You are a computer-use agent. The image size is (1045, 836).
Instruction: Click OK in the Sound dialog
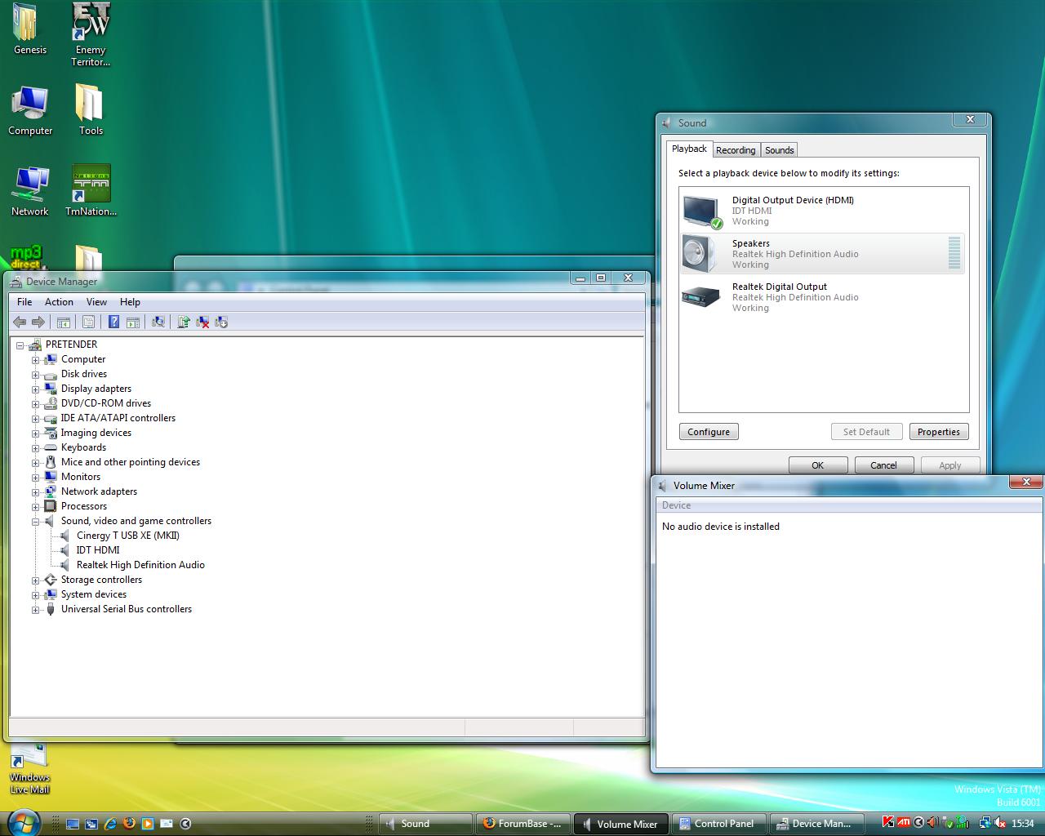(818, 465)
